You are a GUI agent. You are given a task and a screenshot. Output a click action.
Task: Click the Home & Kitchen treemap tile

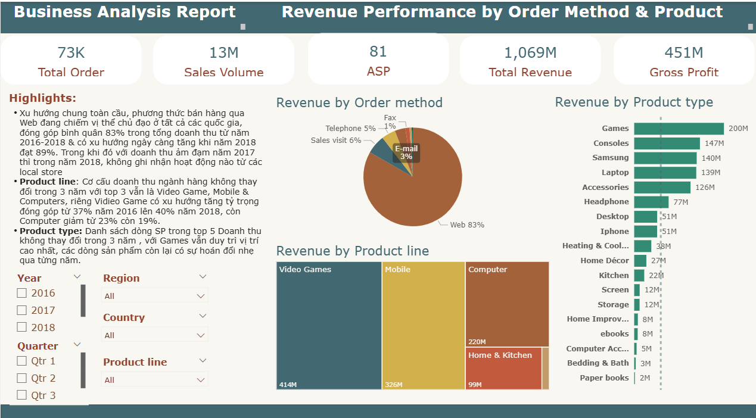click(503, 369)
